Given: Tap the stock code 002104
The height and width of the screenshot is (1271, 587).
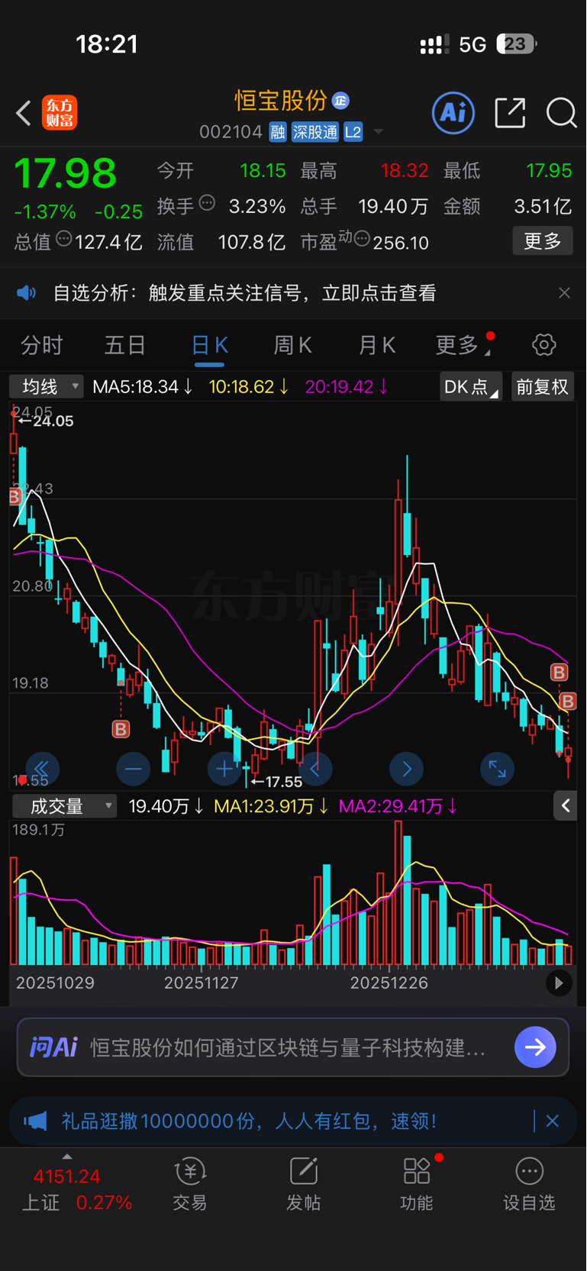Looking at the screenshot, I should click(231, 133).
